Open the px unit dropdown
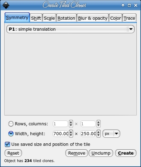 [x=111, y=134]
